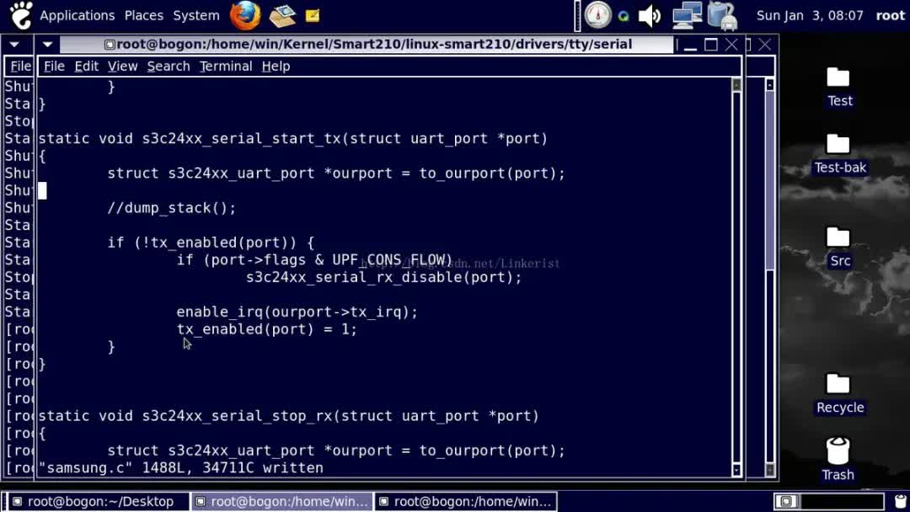This screenshot has width=910, height=512.
Task: Open the Terminal menu in the terminal window
Action: tap(225, 66)
